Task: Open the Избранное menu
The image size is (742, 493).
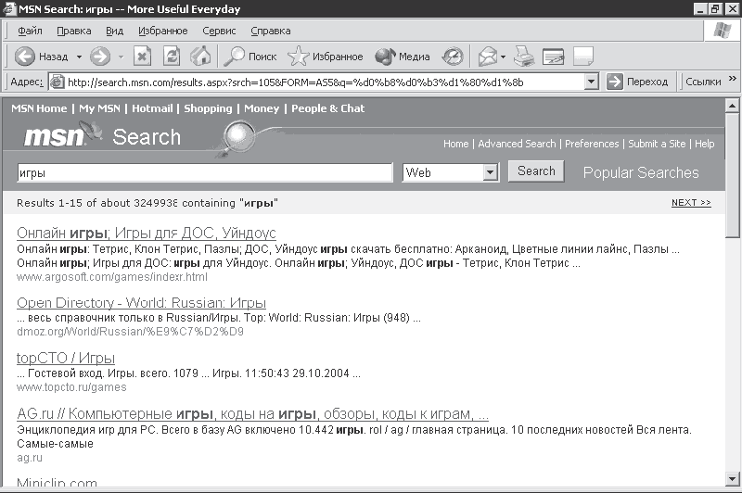Action: coord(163,32)
